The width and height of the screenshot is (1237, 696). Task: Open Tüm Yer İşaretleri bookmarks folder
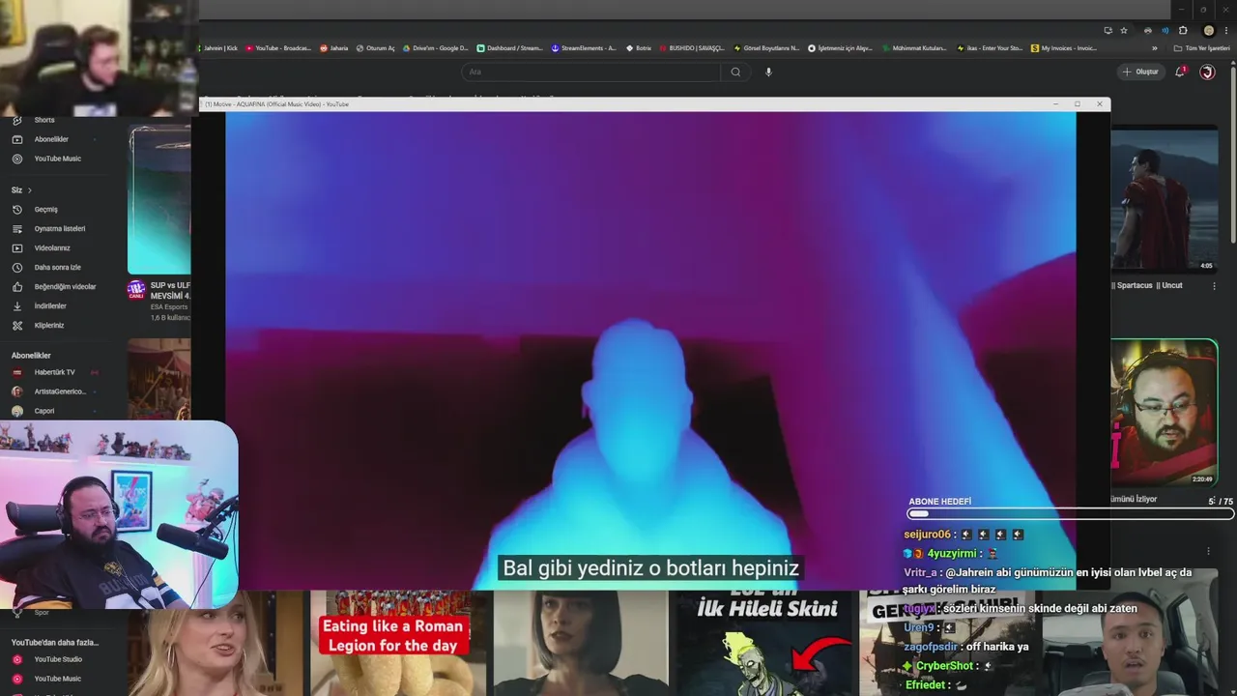pyautogui.click(x=1201, y=47)
